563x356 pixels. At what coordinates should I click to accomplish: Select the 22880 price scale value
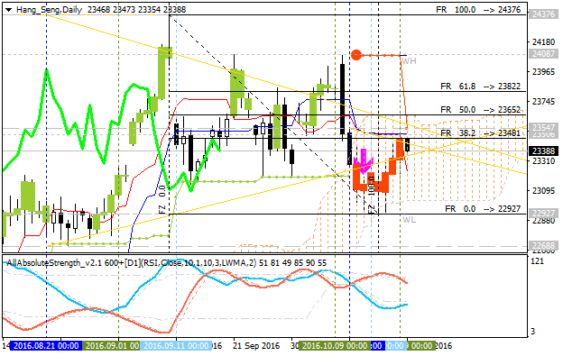tap(543, 220)
